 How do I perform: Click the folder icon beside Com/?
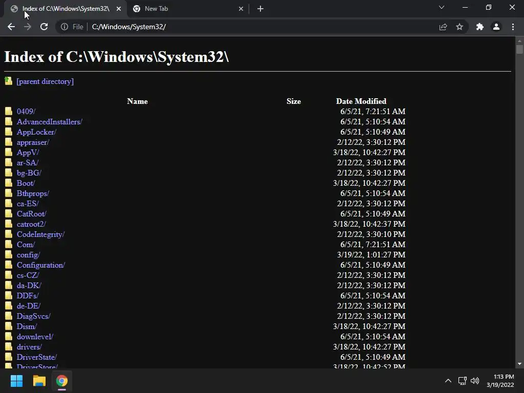9,244
